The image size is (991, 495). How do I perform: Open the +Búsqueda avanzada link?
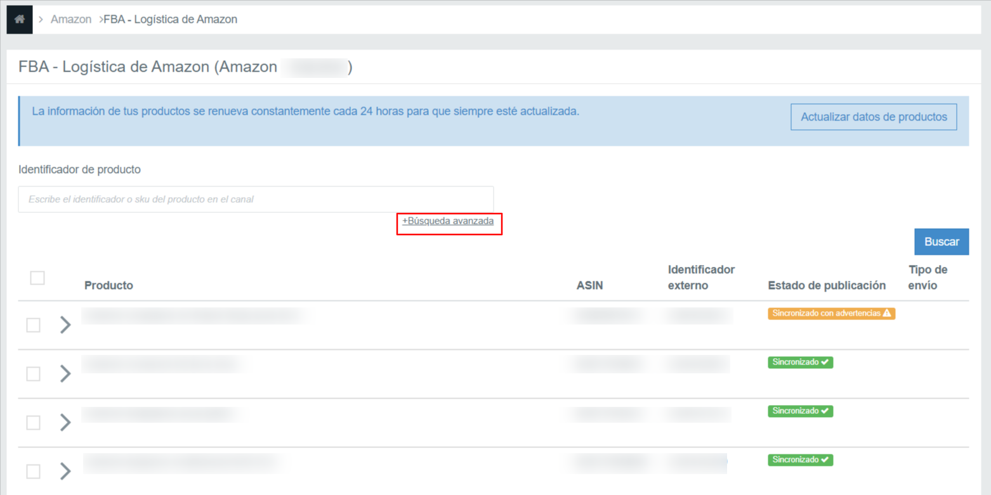tap(448, 221)
